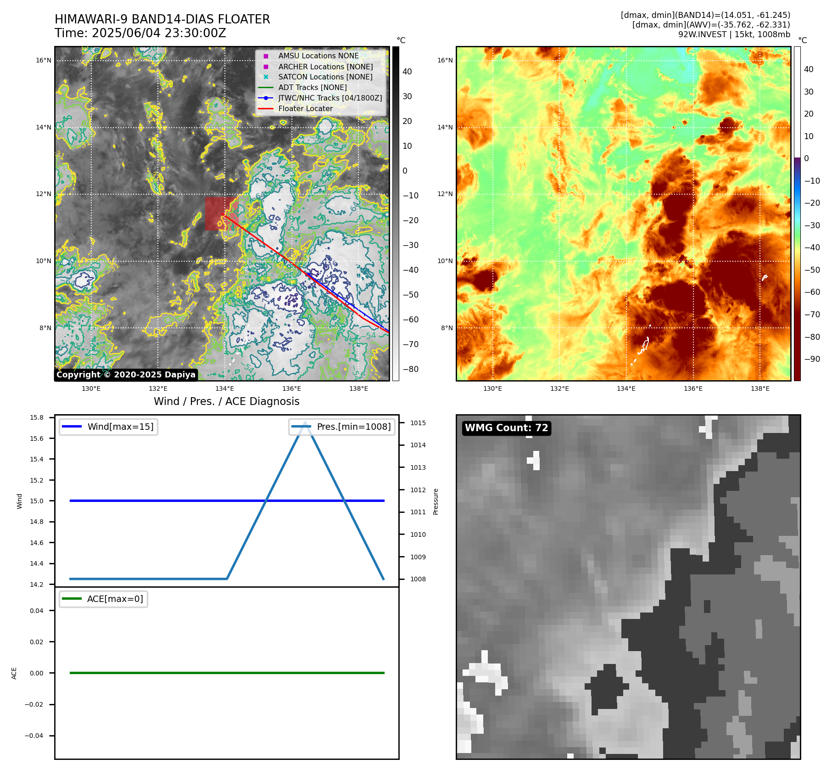Click the cyan SATCON x legend marker
832x776 pixels.
266,77
